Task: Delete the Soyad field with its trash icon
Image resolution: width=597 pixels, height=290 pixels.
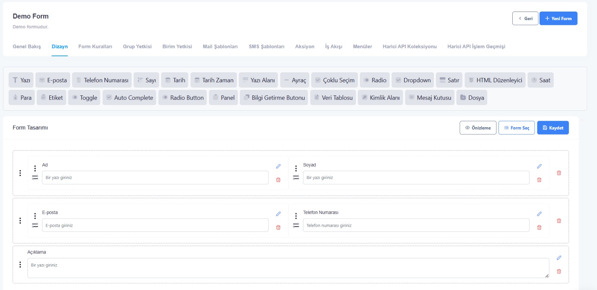Action: click(x=539, y=180)
